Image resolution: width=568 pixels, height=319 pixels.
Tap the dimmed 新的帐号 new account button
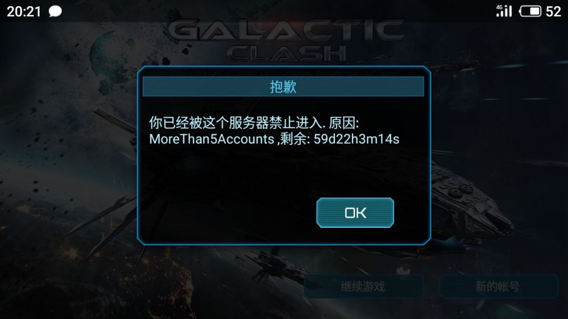tap(499, 286)
